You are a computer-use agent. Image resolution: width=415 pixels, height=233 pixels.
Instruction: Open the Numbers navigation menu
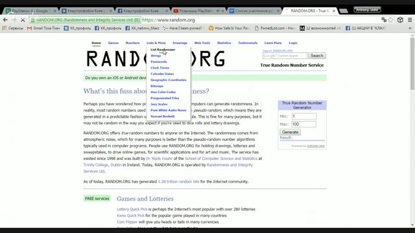132,43
